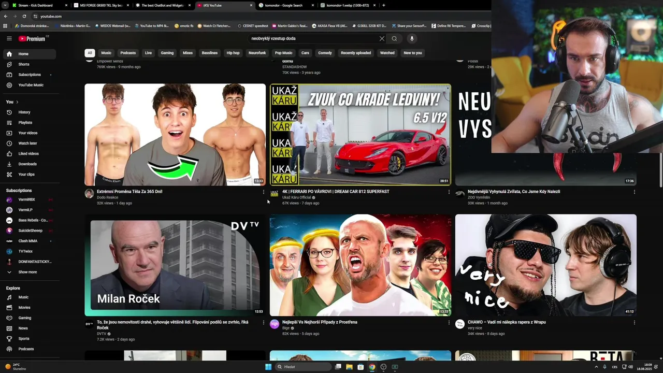Screen dimensions: 663x373
Task: Switch to komondor - Google Search tab
Action: tap(285, 5)
